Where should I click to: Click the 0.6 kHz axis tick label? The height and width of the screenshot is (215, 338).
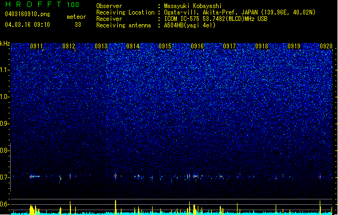pyautogui.click(x=5, y=204)
